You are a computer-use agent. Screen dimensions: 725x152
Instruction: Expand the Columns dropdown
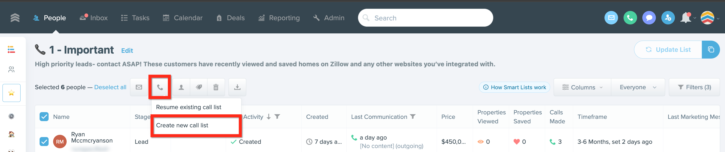tap(582, 87)
